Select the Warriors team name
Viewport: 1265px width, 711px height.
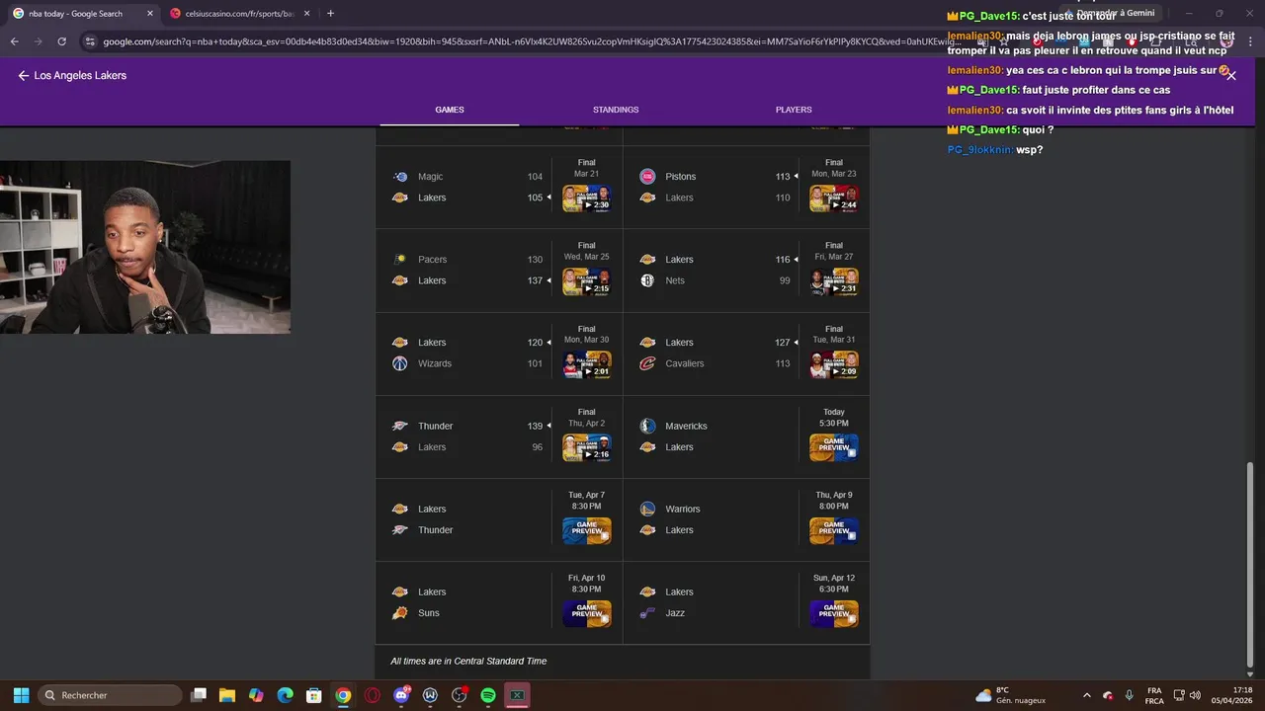coord(683,509)
